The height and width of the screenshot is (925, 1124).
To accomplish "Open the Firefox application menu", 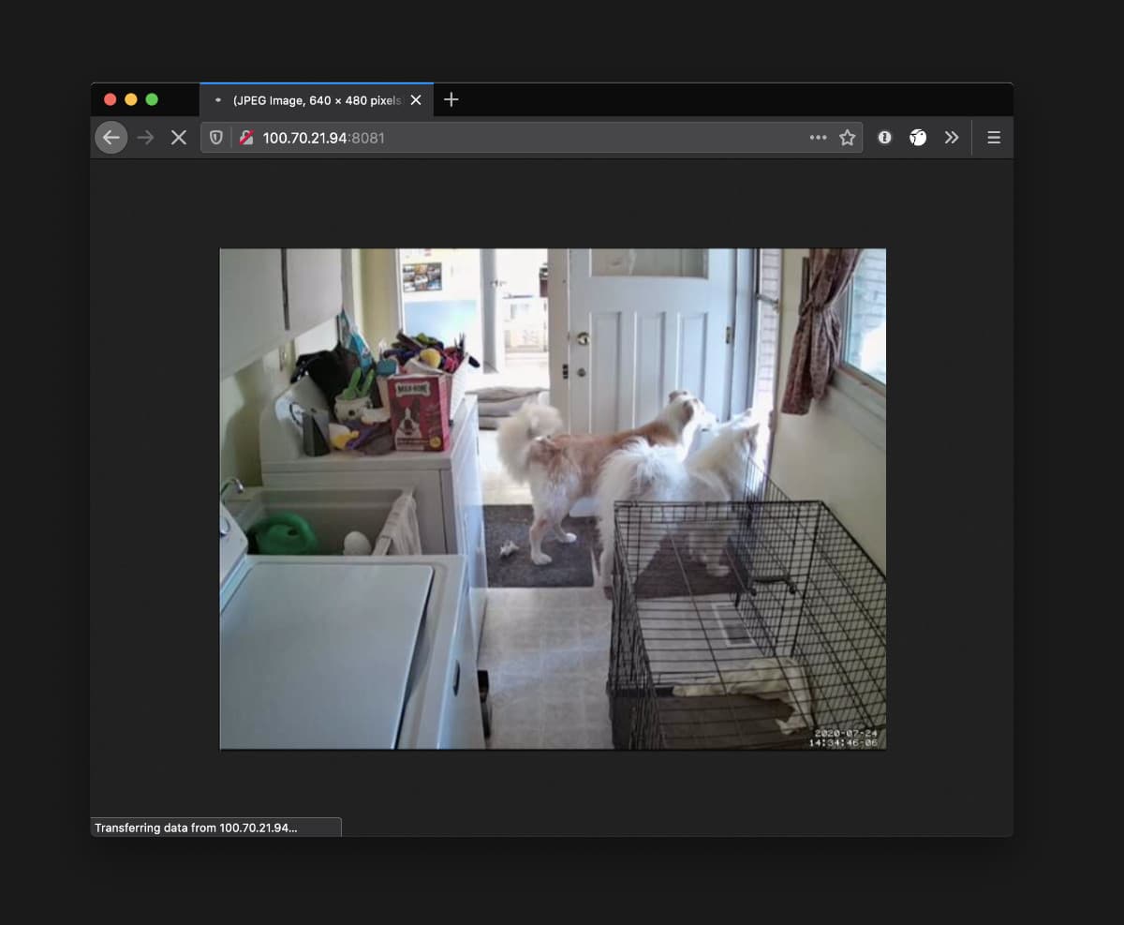I will [x=993, y=137].
